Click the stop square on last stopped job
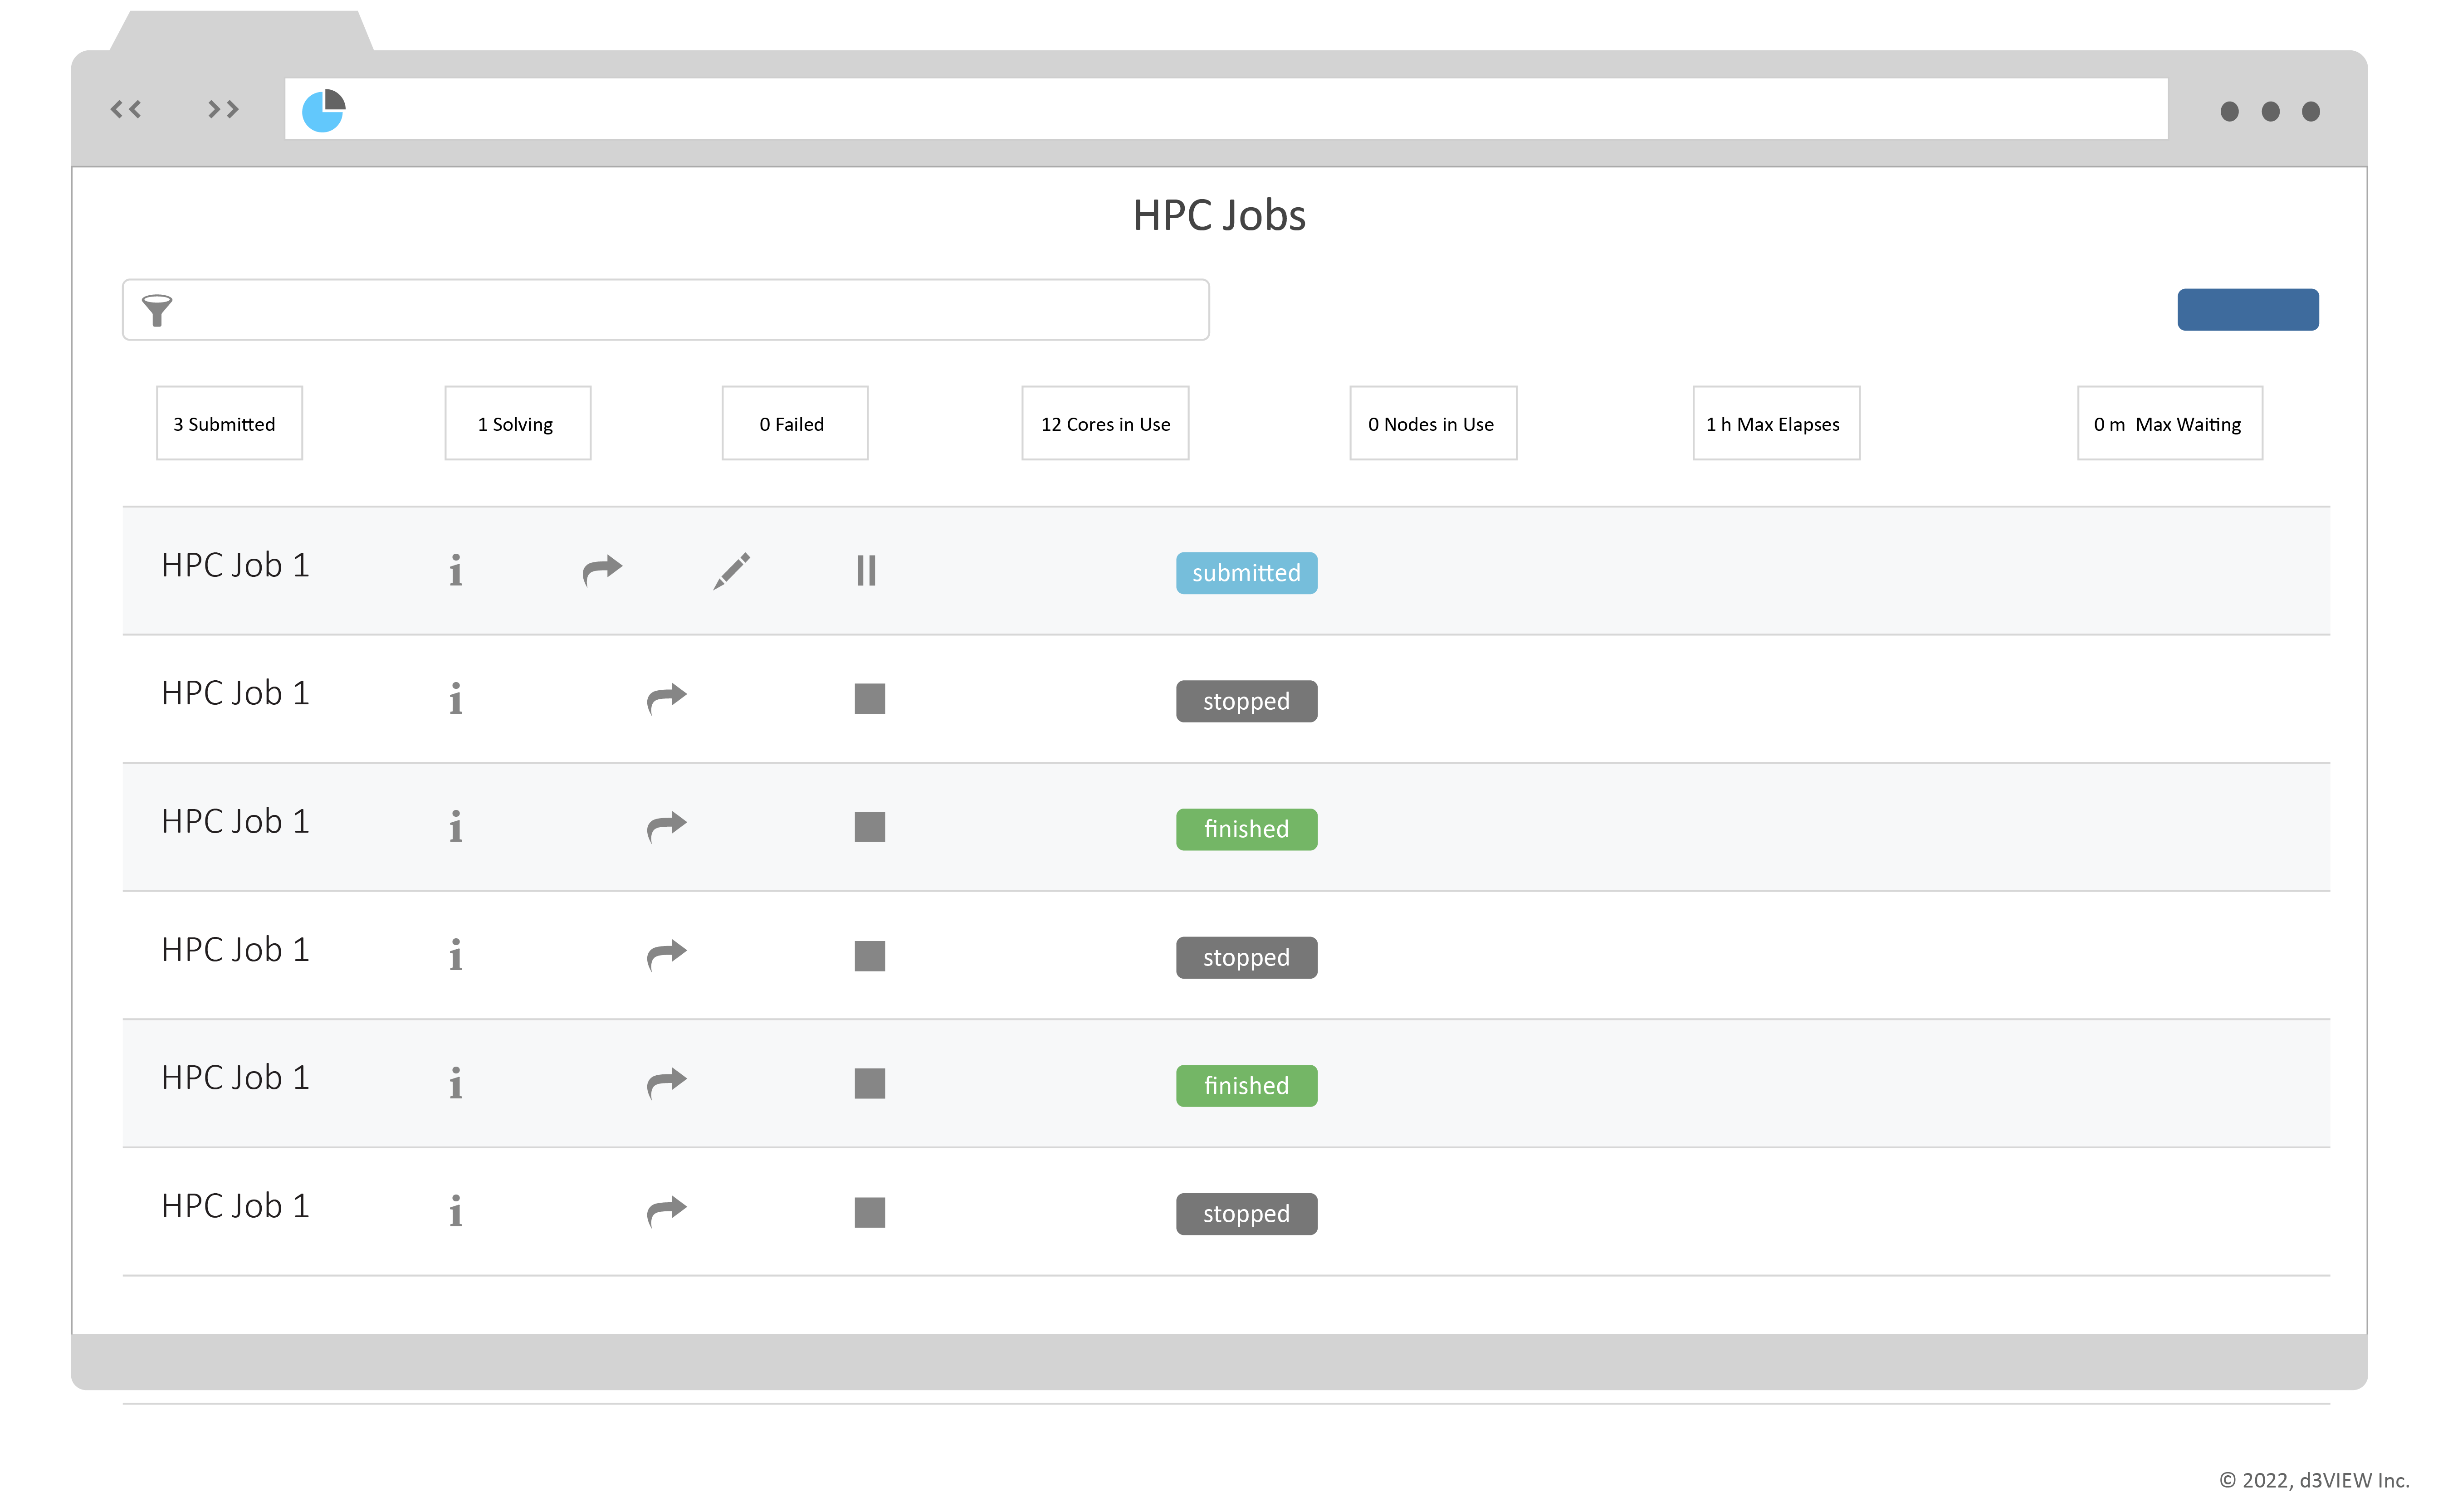This screenshot has height=1512, width=2438. 869,1212
